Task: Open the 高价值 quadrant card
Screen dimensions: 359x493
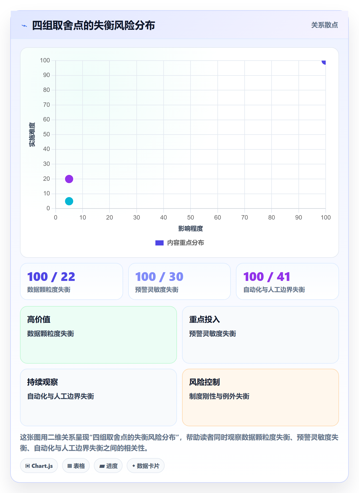Action: (x=98, y=335)
